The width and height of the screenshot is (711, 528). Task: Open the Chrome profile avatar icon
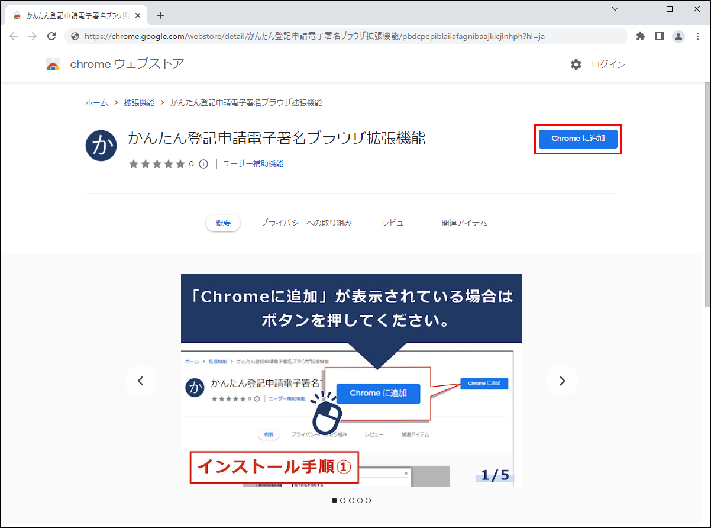(678, 36)
